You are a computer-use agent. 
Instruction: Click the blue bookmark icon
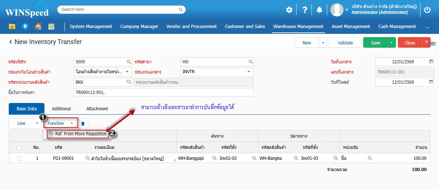(25, 27)
